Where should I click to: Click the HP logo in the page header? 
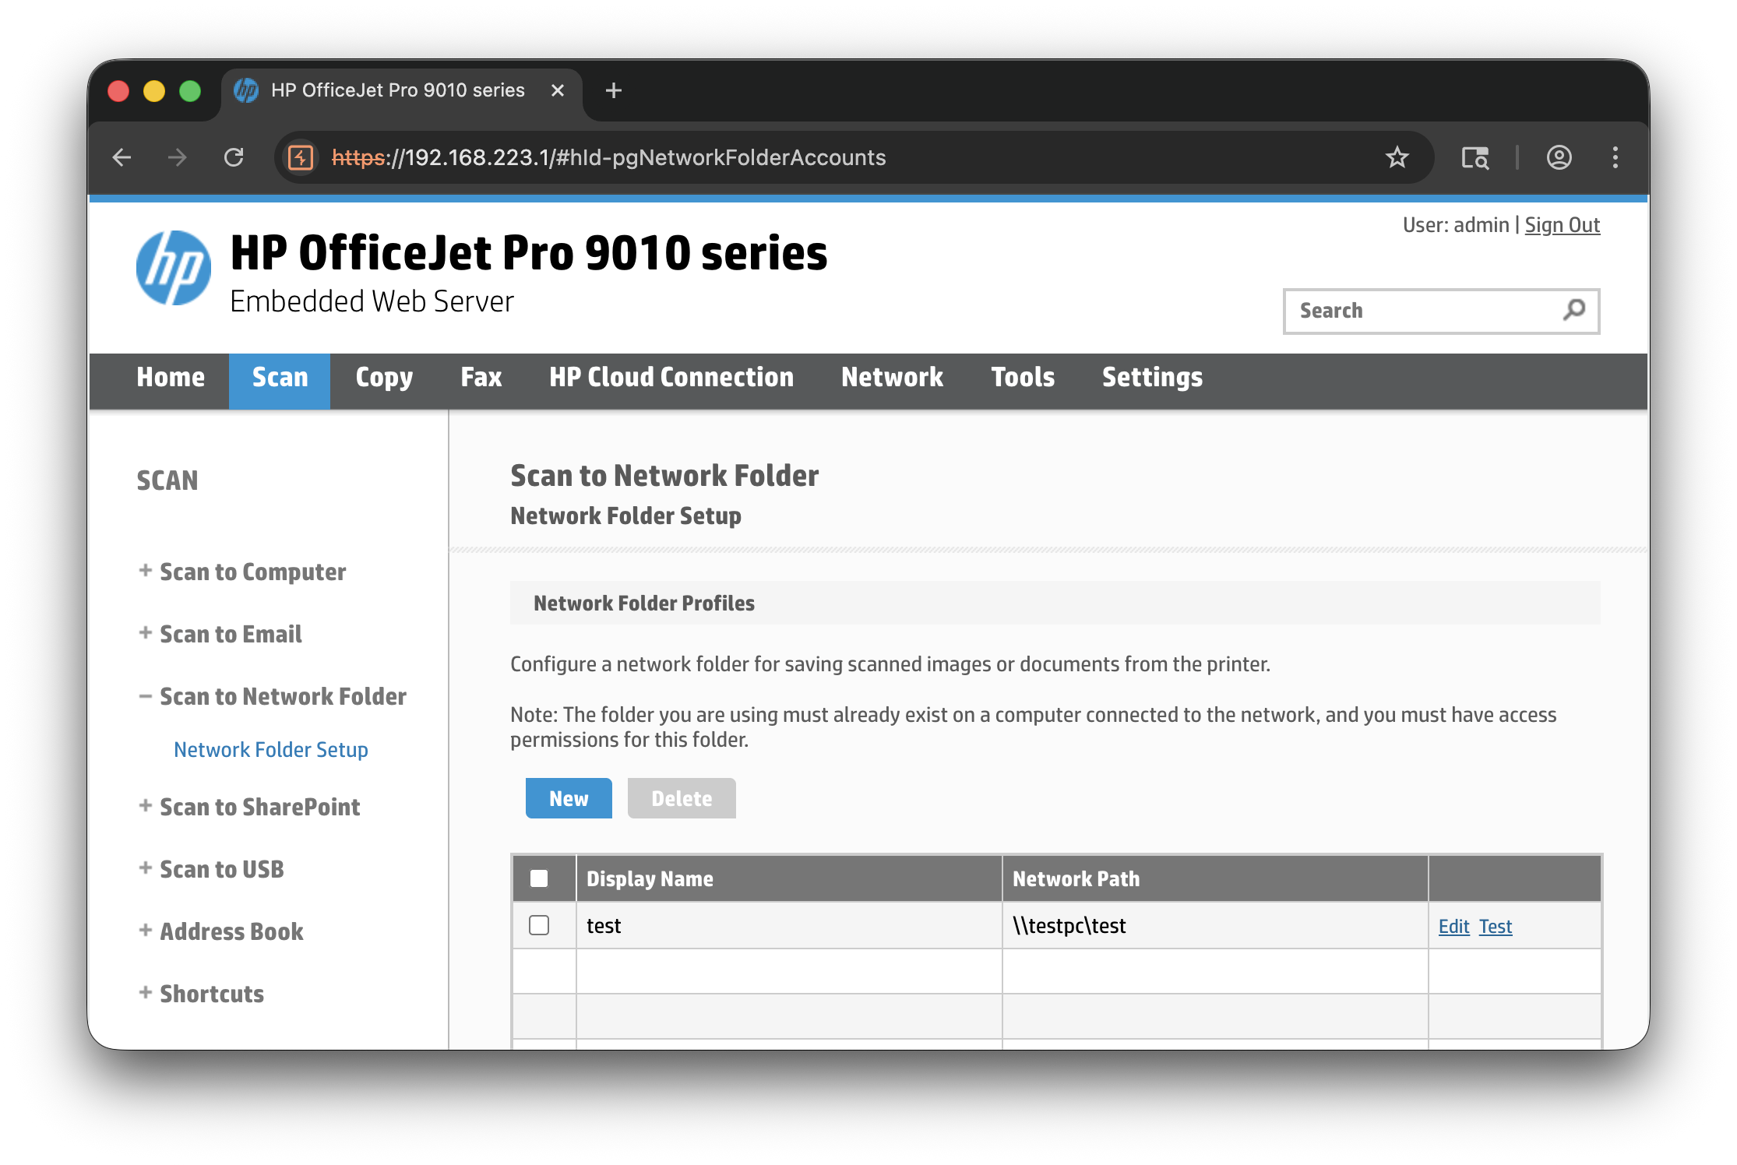click(x=173, y=268)
